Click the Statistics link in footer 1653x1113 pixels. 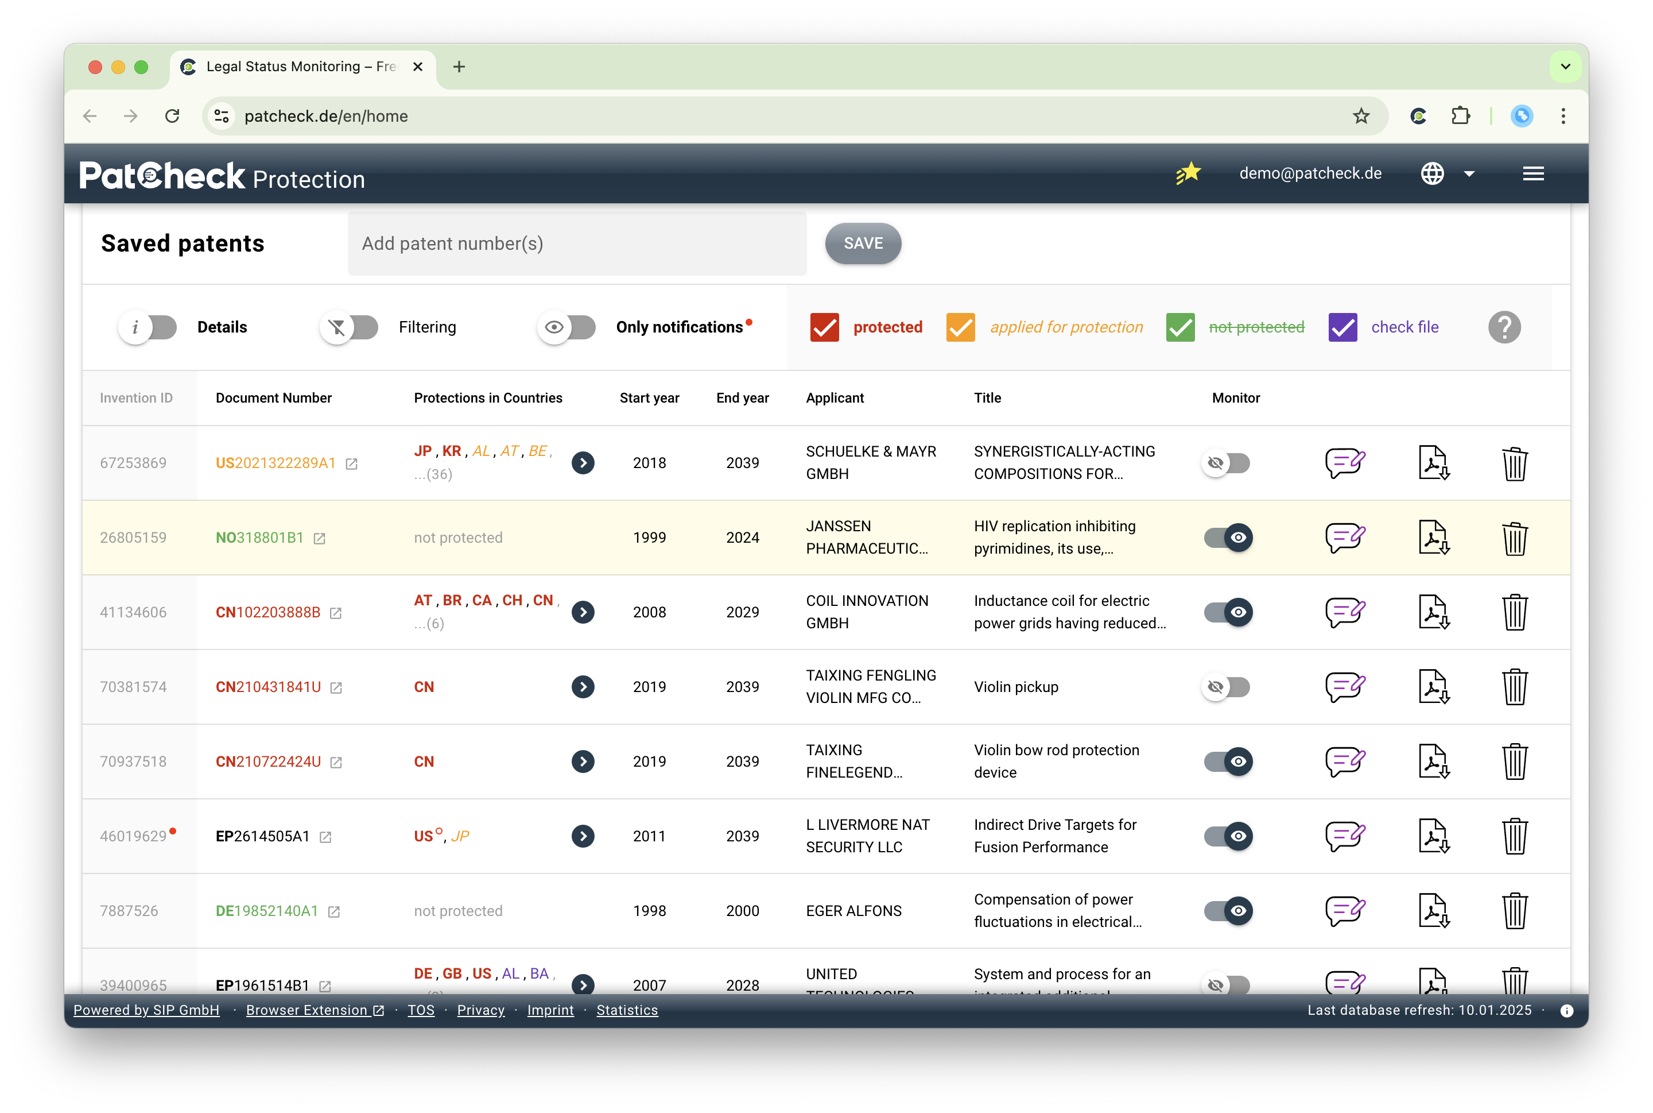627,1010
